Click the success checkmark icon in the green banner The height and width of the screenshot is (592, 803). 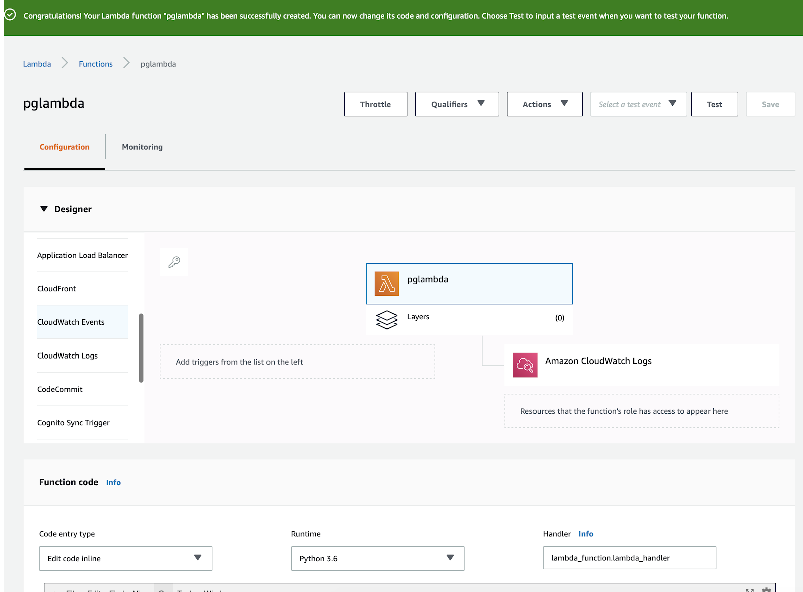(10, 15)
